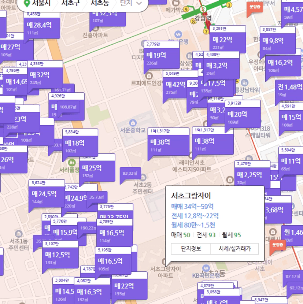Select the 35.73㎡ area marker
Screen dimensions: 303x304
point(97,198)
